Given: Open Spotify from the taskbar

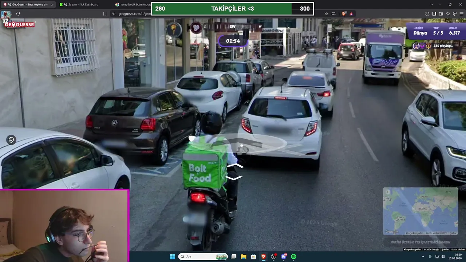Looking at the screenshot, I should [x=293, y=257].
